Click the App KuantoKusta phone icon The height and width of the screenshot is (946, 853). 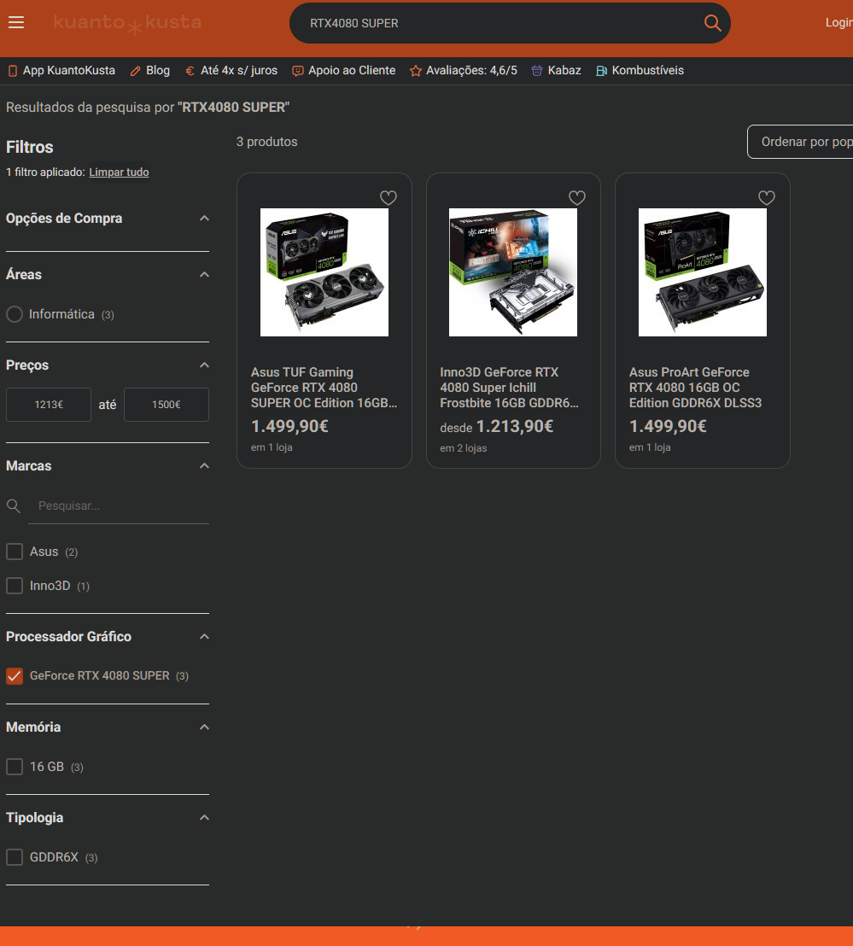tap(13, 71)
